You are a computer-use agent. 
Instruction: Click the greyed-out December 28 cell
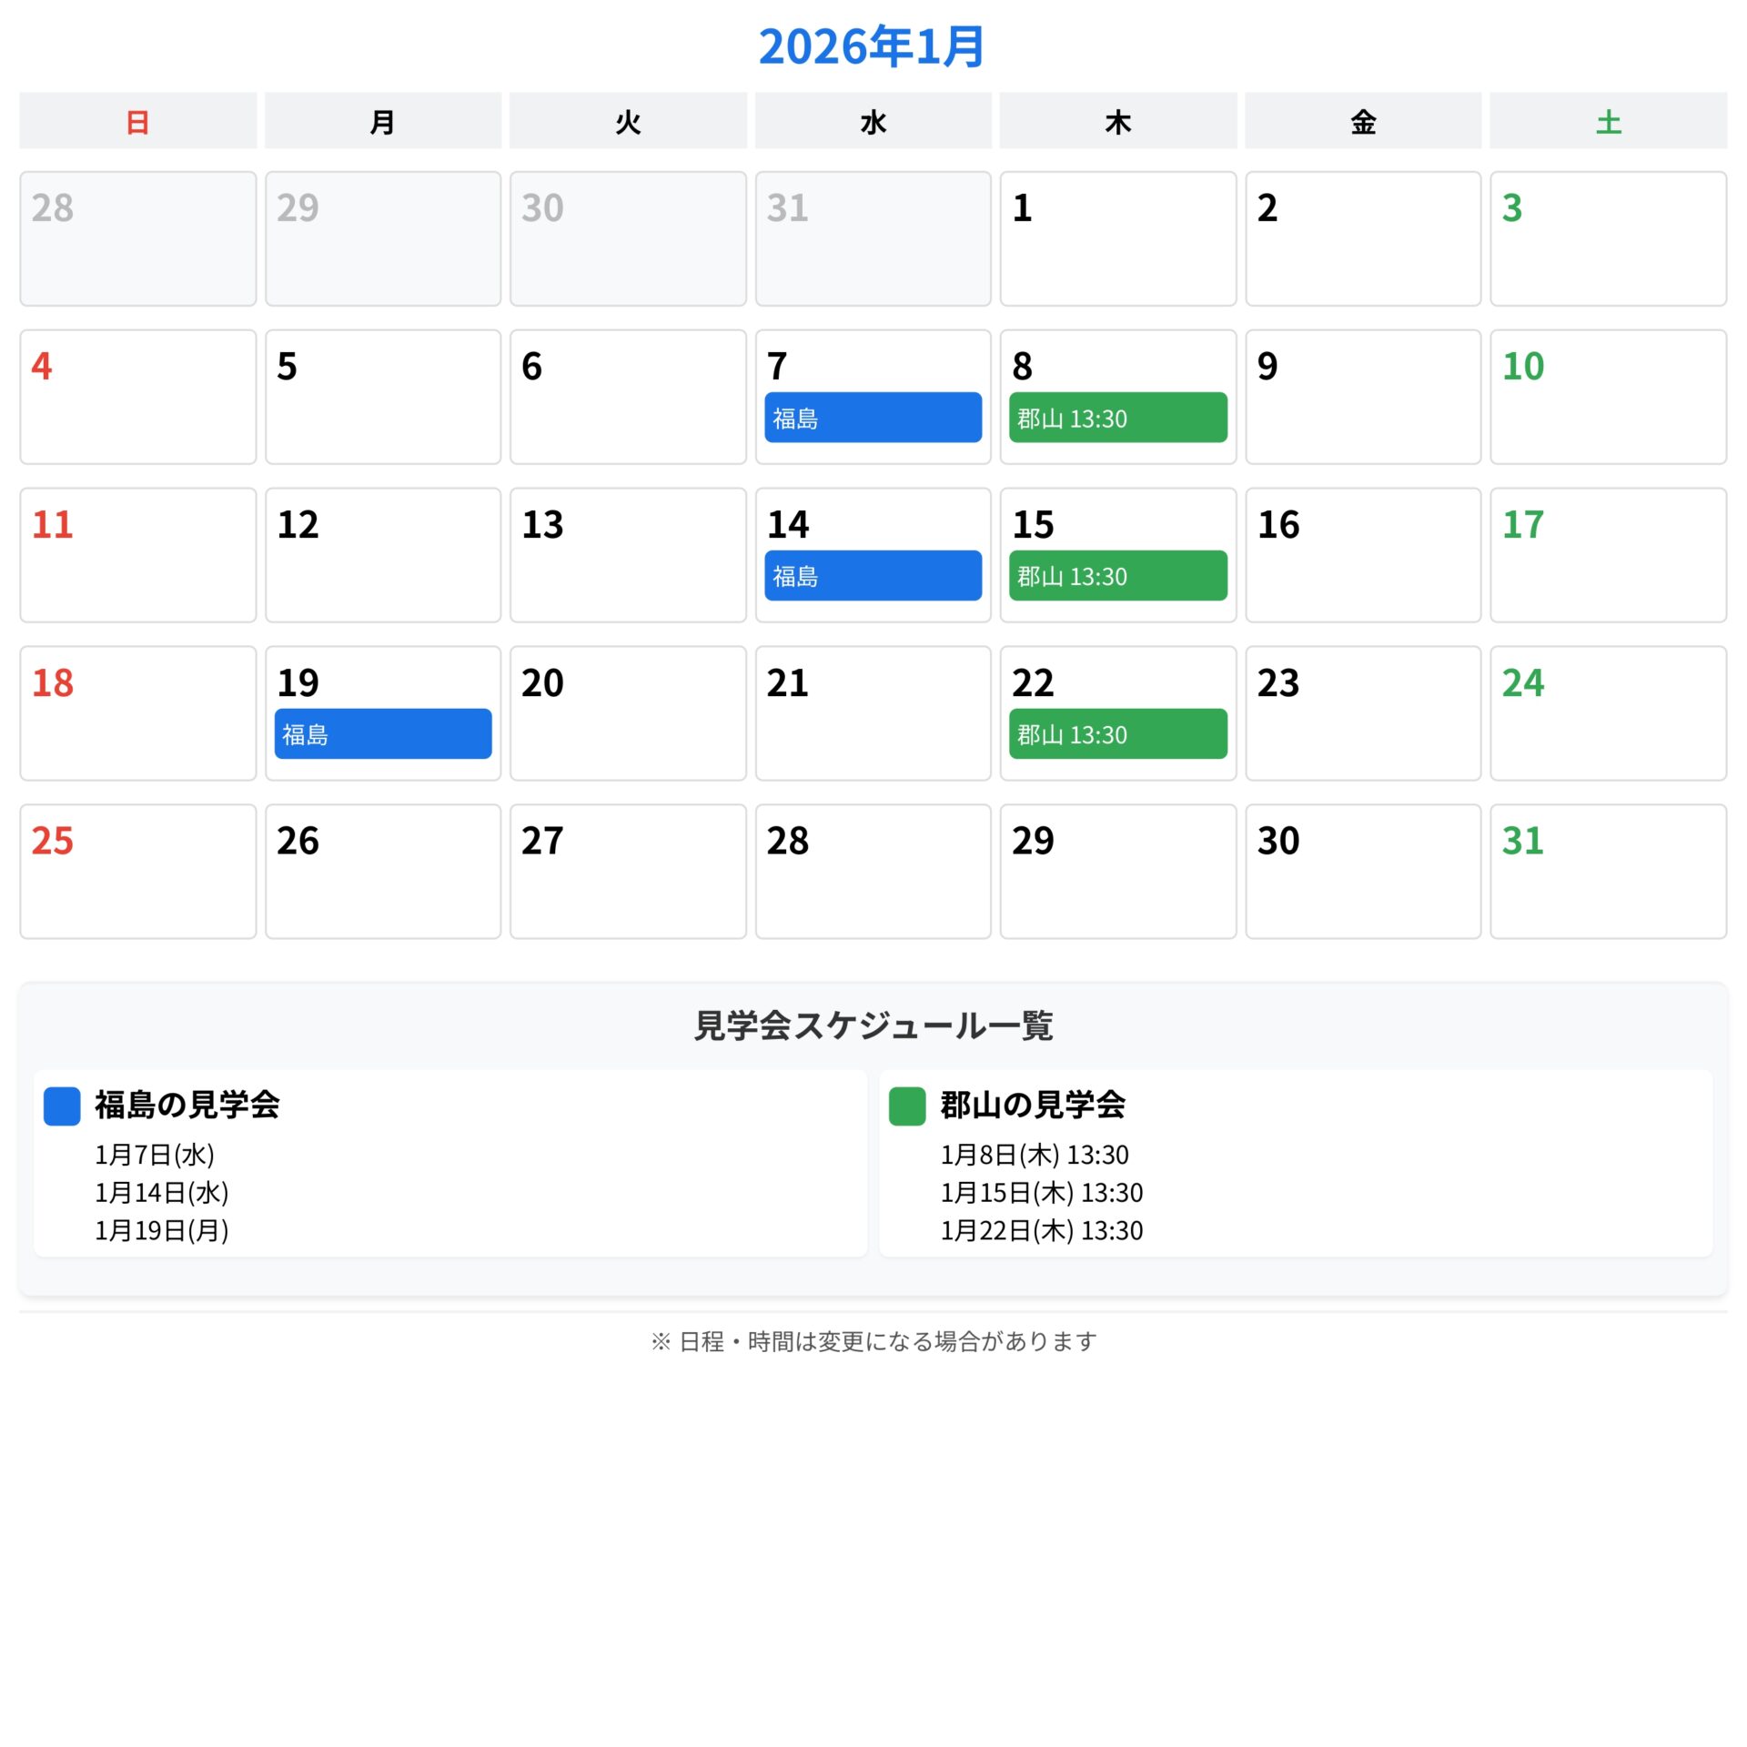pos(137,238)
